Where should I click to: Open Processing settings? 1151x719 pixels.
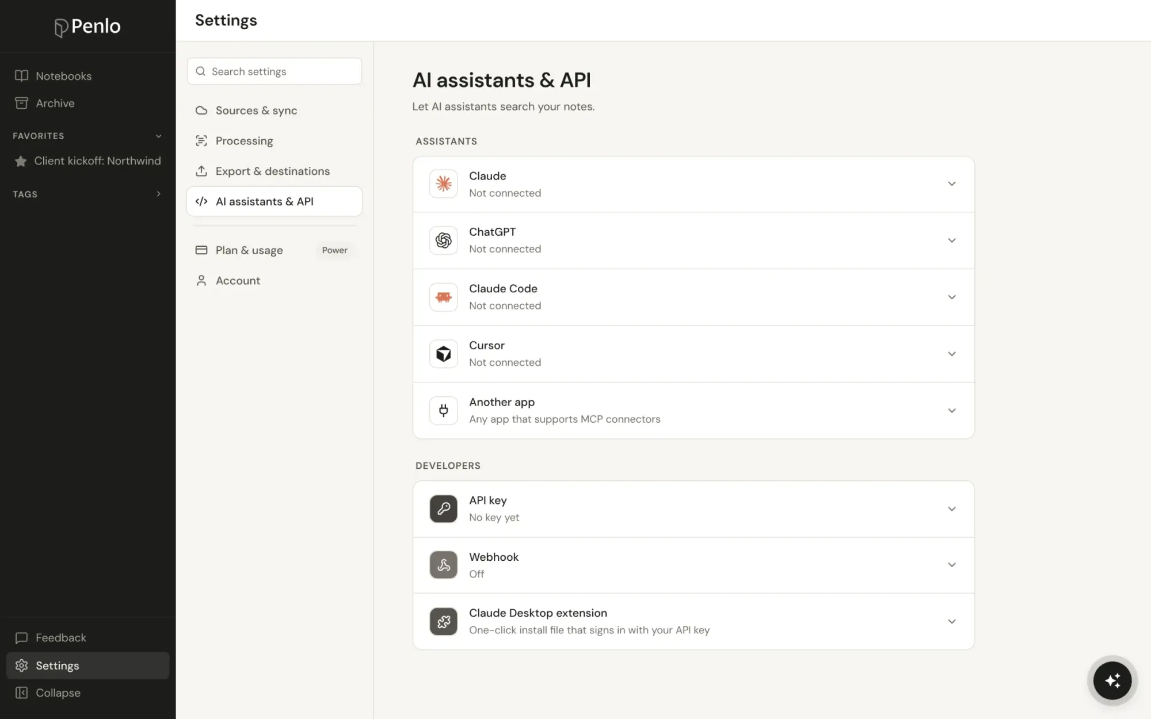coord(275,141)
